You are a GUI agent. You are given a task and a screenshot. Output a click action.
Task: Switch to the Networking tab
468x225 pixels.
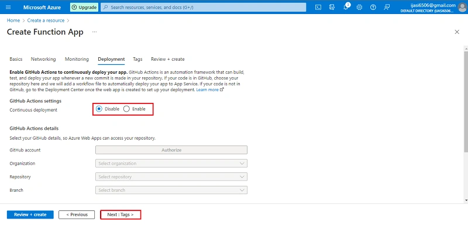click(x=43, y=59)
